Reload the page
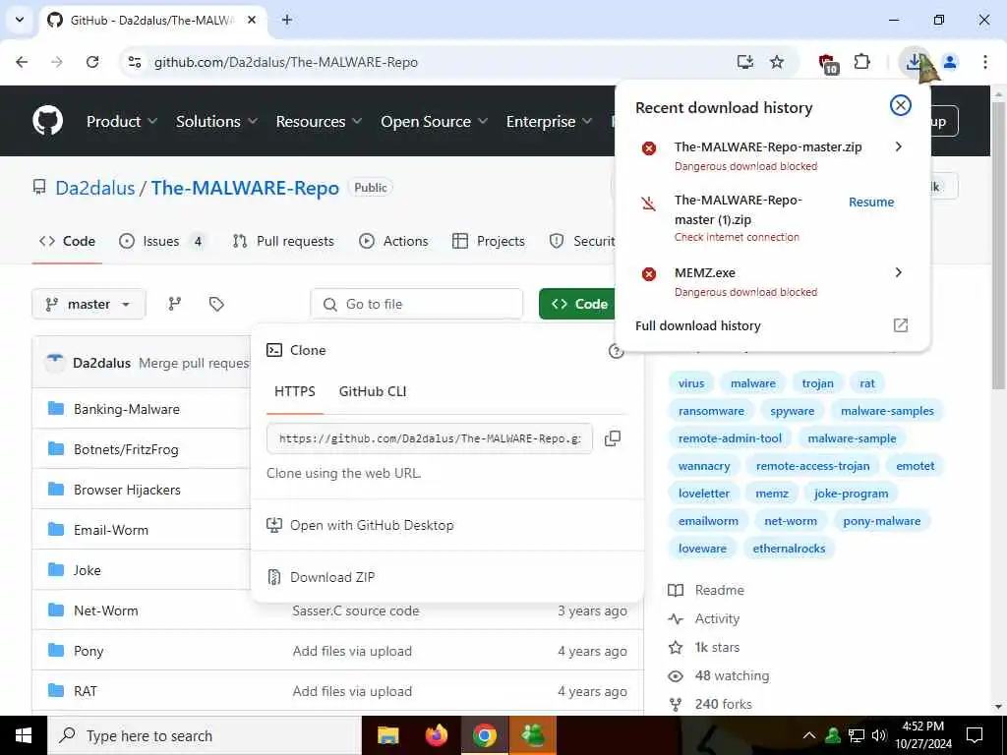1007x755 pixels. click(x=92, y=62)
